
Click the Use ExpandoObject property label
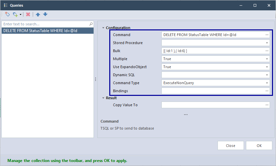coord(130,67)
